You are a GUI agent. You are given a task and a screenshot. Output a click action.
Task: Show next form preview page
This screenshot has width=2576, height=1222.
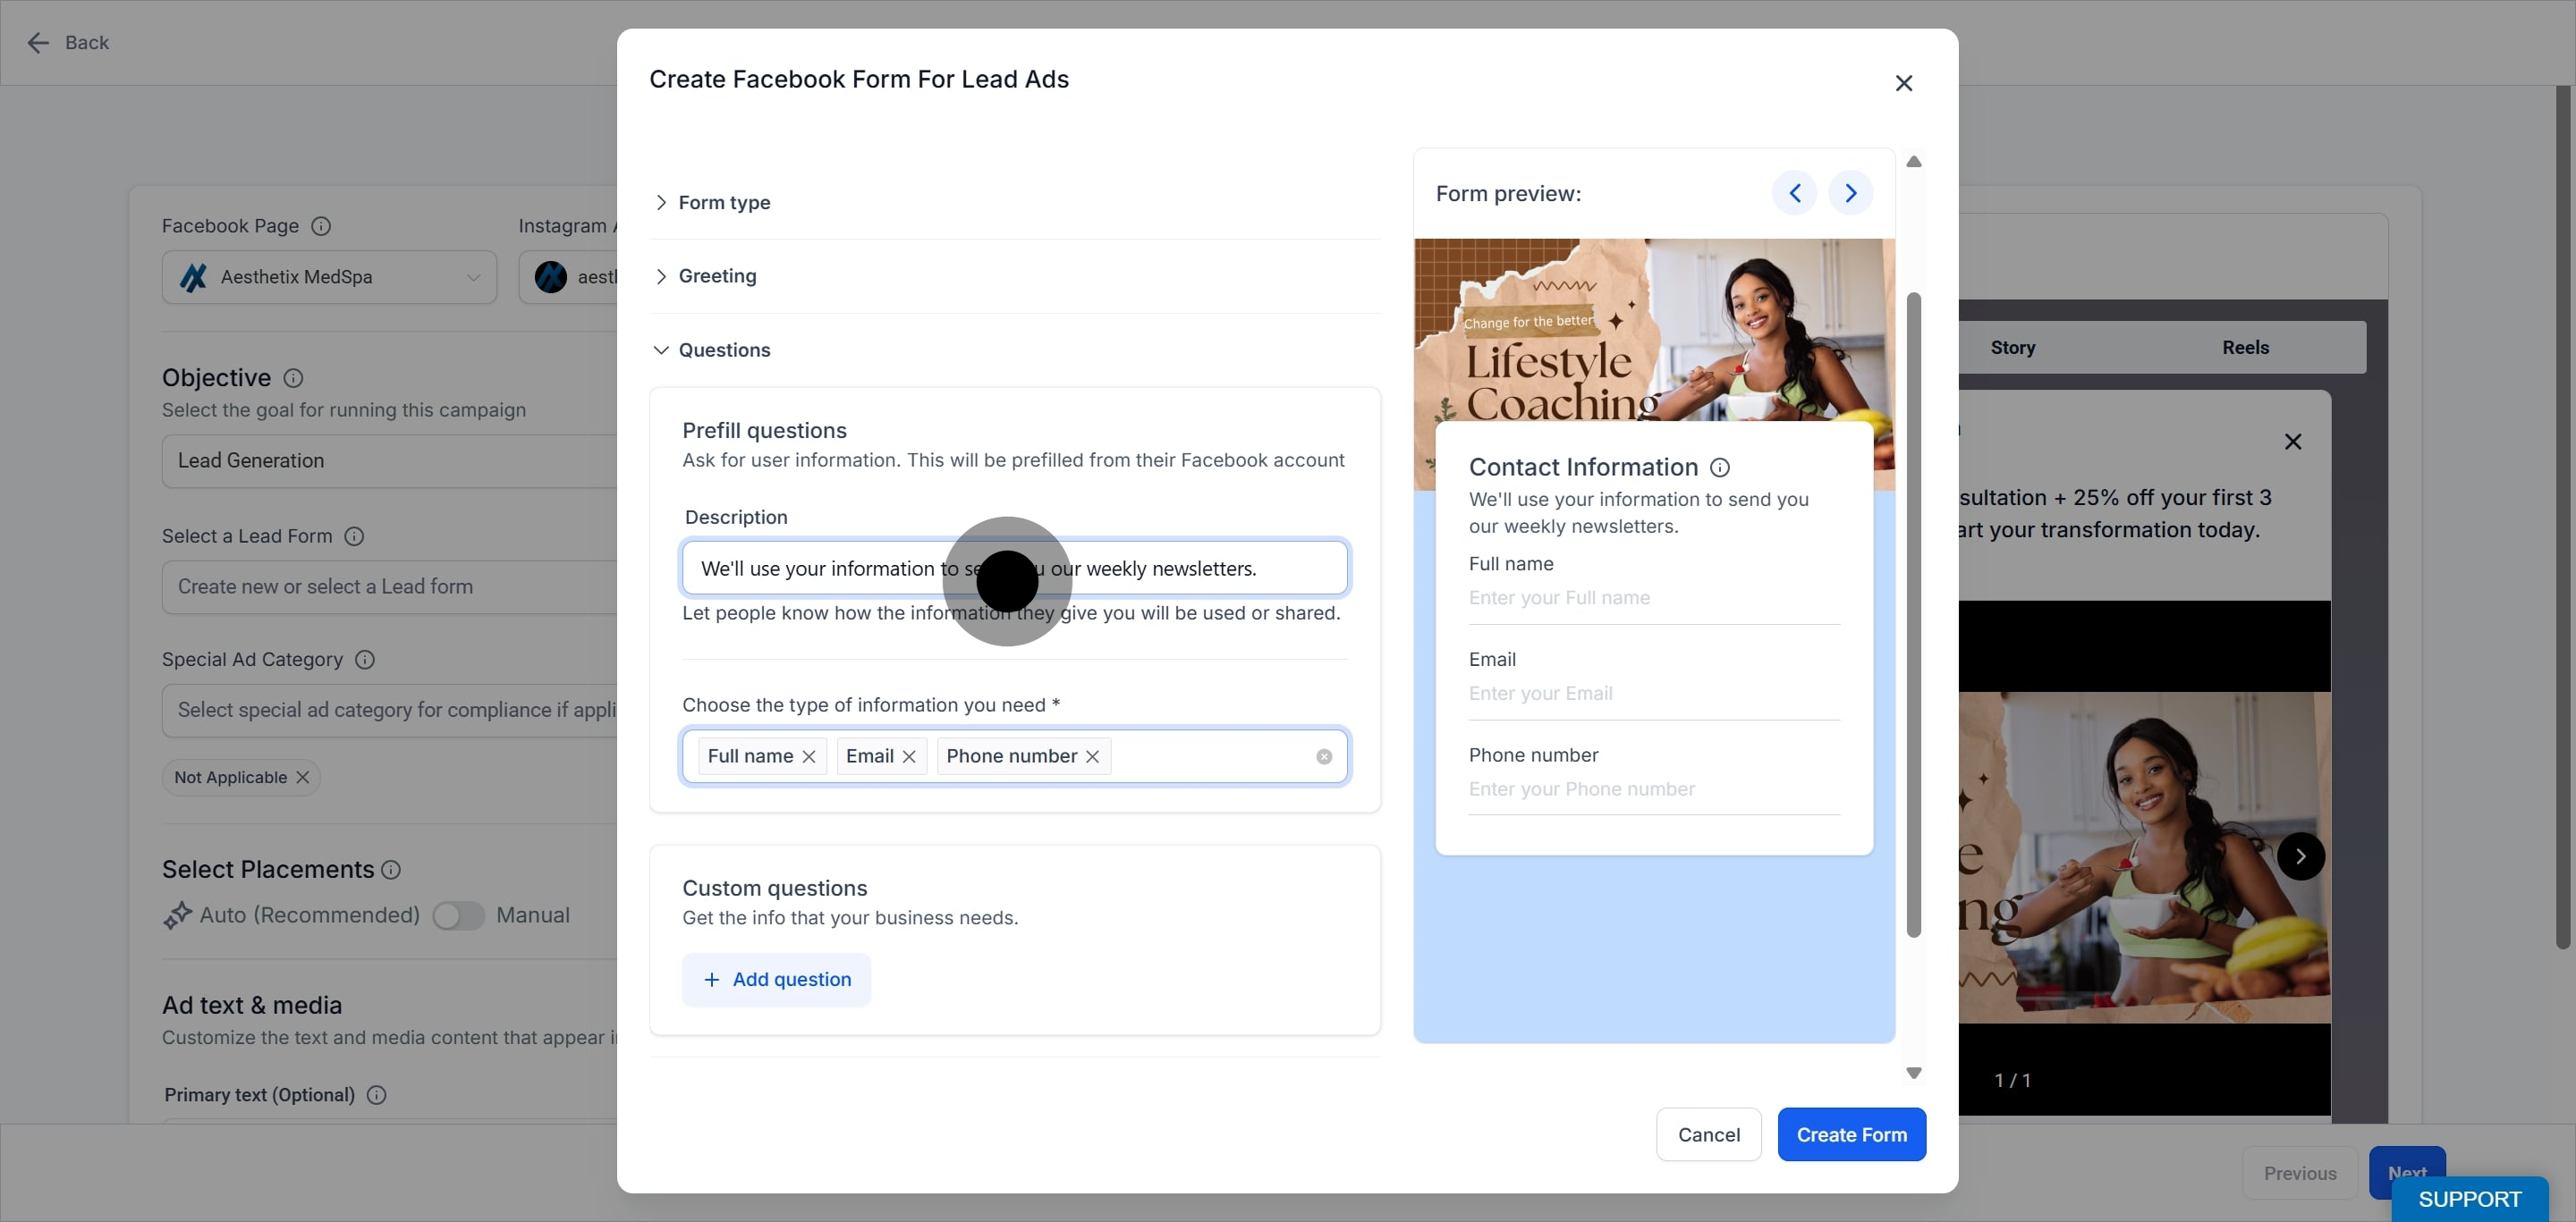click(1850, 193)
